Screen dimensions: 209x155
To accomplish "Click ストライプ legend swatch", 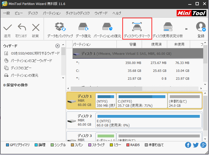I will point(90,145).
